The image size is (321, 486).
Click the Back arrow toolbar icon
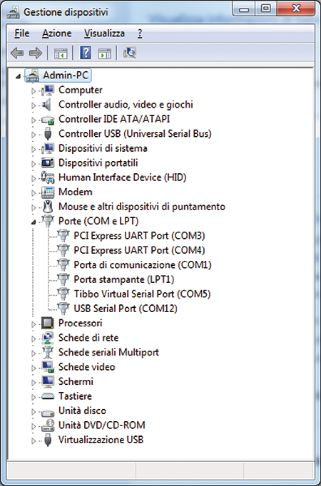click(x=17, y=53)
